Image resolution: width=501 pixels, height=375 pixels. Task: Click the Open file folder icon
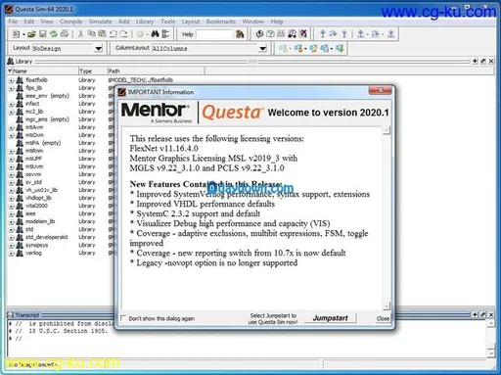tap(31, 34)
